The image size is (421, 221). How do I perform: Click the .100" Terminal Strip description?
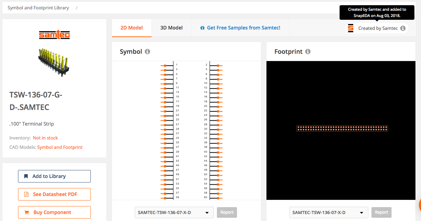[32, 124]
